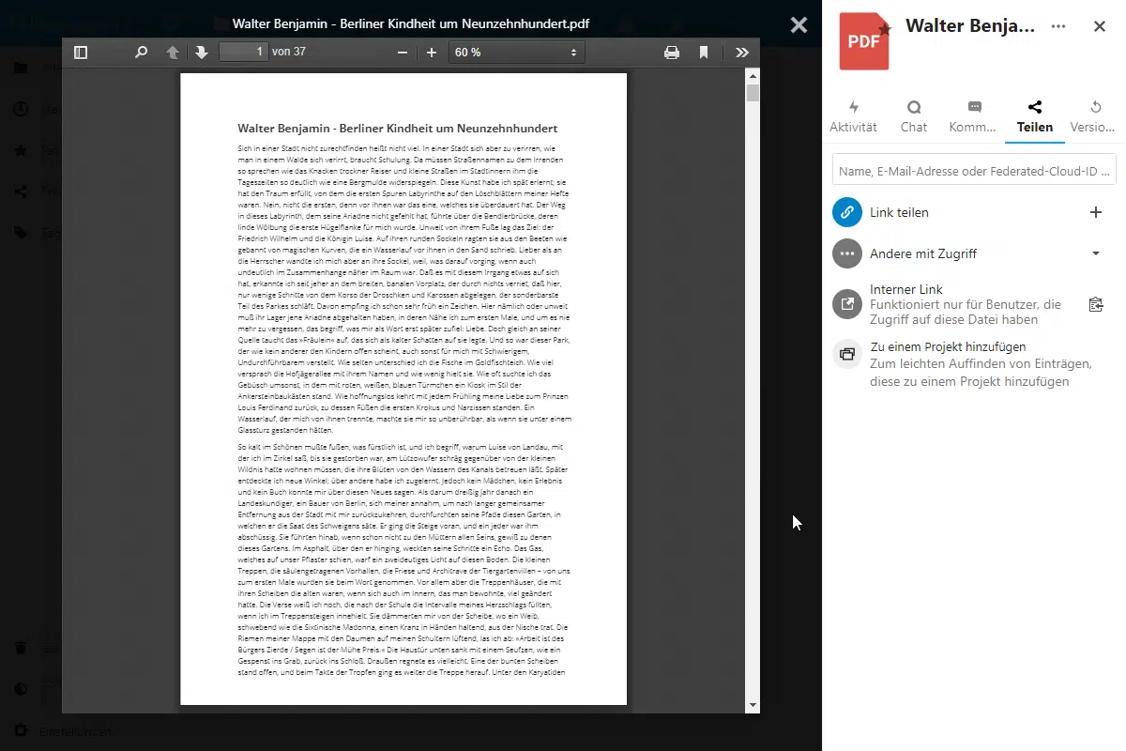The width and height of the screenshot is (1126, 751).
Task: Click the Link teilen label
Action: click(899, 212)
